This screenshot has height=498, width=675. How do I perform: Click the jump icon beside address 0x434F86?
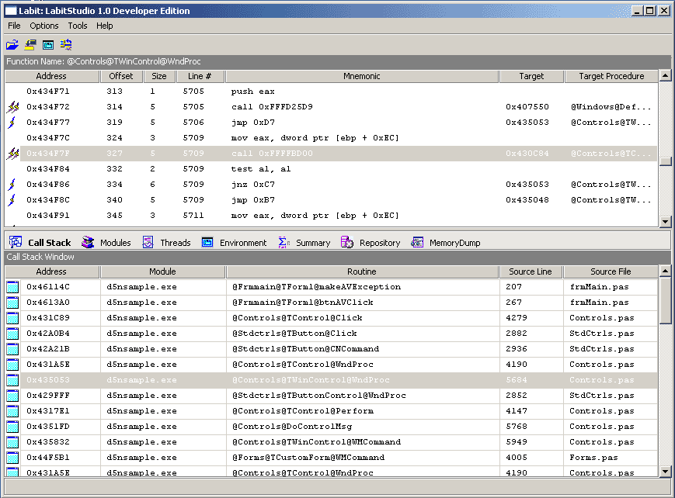12,185
